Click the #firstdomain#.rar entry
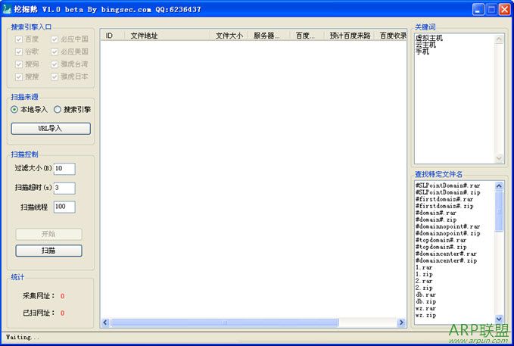The image size is (514, 346). (x=444, y=199)
